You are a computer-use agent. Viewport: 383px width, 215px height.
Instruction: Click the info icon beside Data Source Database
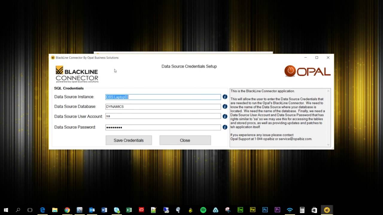coord(225,107)
